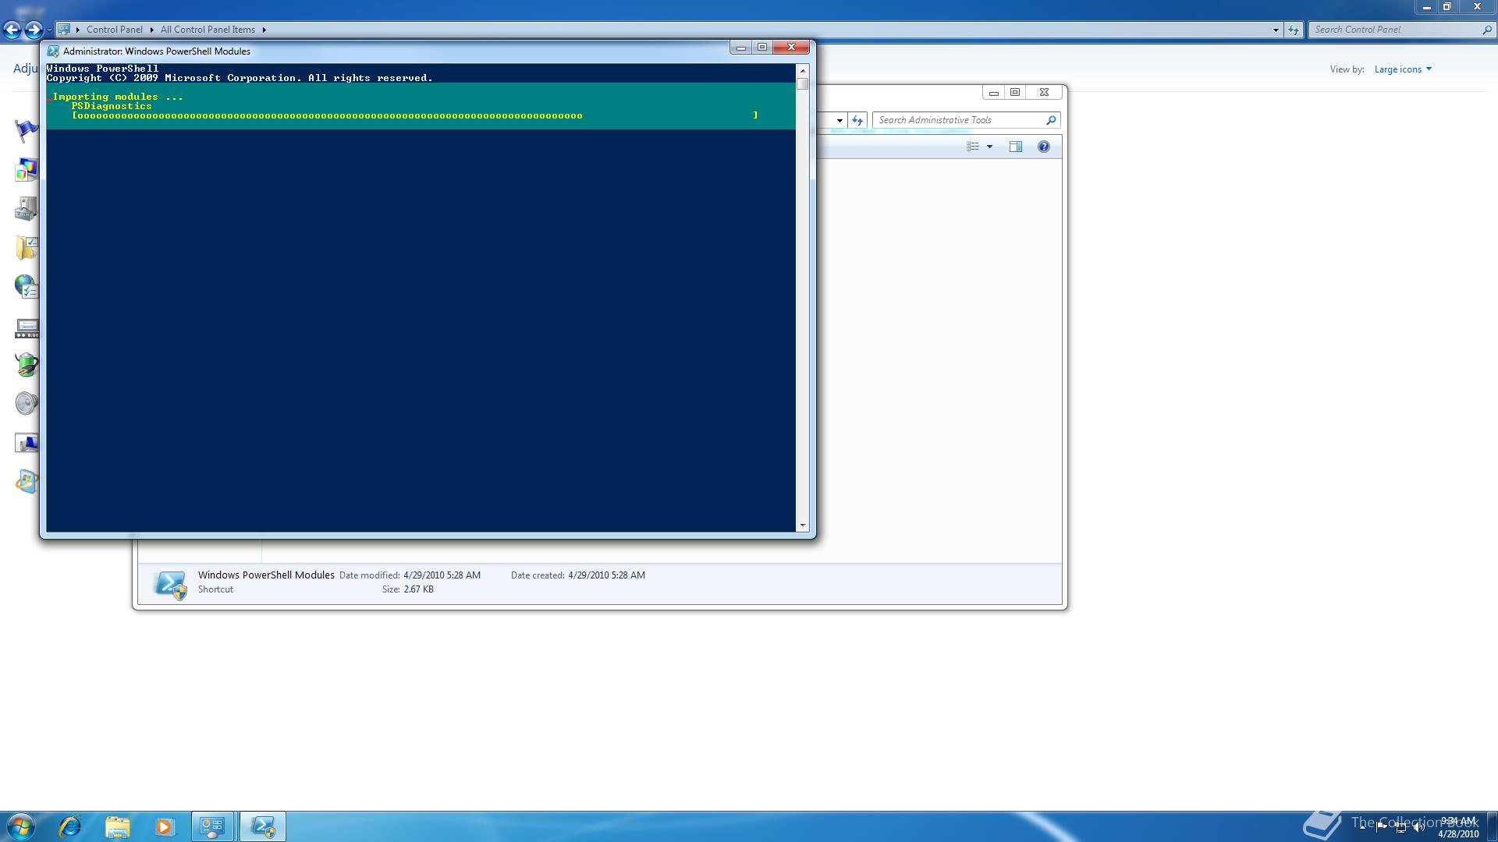This screenshot has height=842, width=1498.
Task: Open Folder Options icon in Control Panel
Action: tap(26, 247)
